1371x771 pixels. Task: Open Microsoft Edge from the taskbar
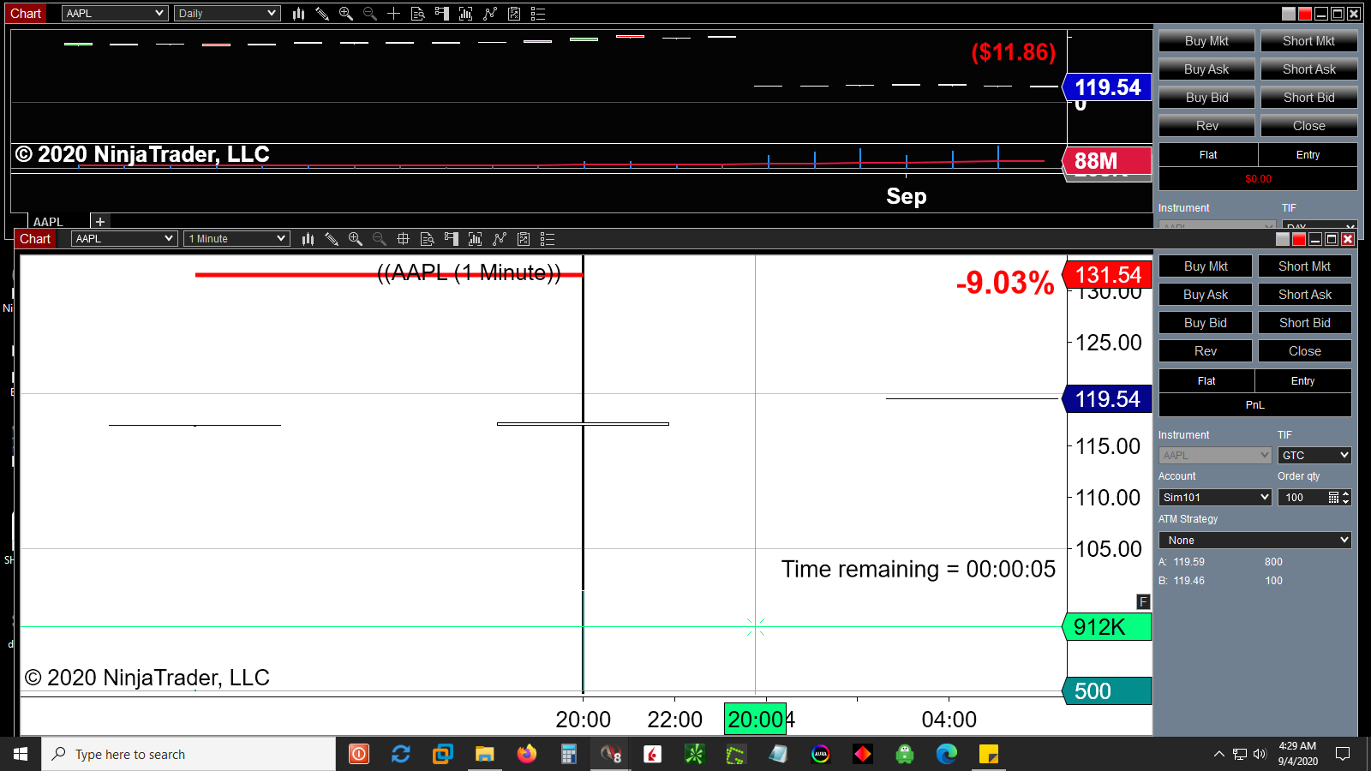pos(947,754)
